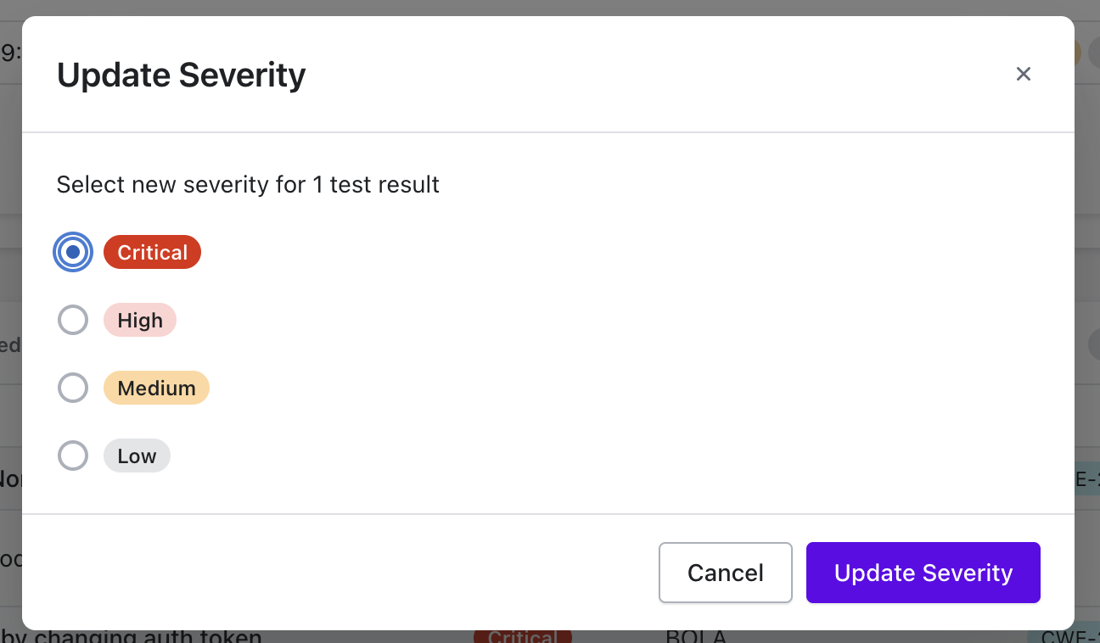Image resolution: width=1100 pixels, height=643 pixels.
Task: Choose the High severity radio button
Action: pyautogui.click(x=73, y=320)
